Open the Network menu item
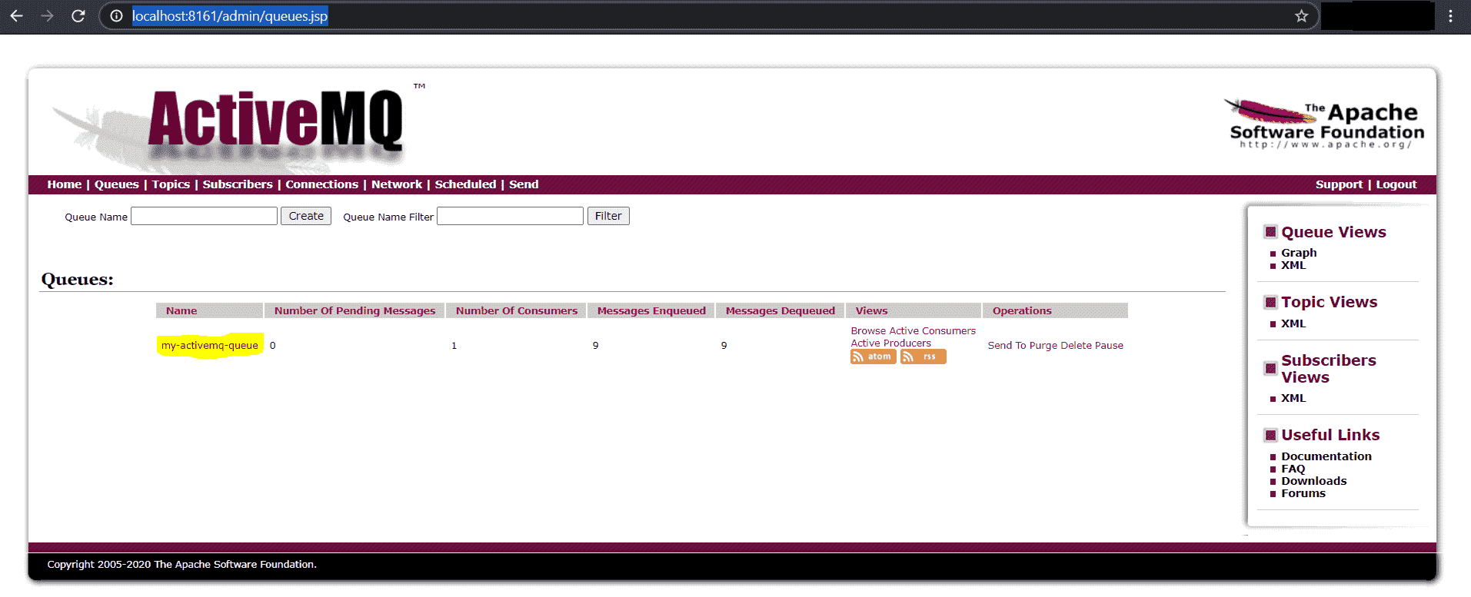The height and width of the screenshot is (597, 1471). [x=397, y=184]
